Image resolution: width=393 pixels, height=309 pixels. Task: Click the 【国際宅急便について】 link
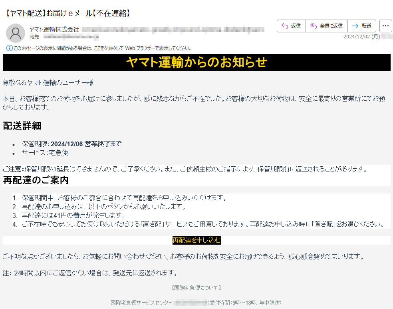(196, 288)
